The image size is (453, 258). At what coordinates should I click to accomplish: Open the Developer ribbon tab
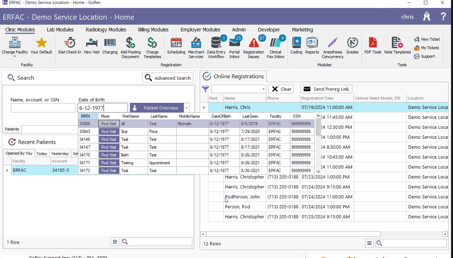tap(269, 30)
